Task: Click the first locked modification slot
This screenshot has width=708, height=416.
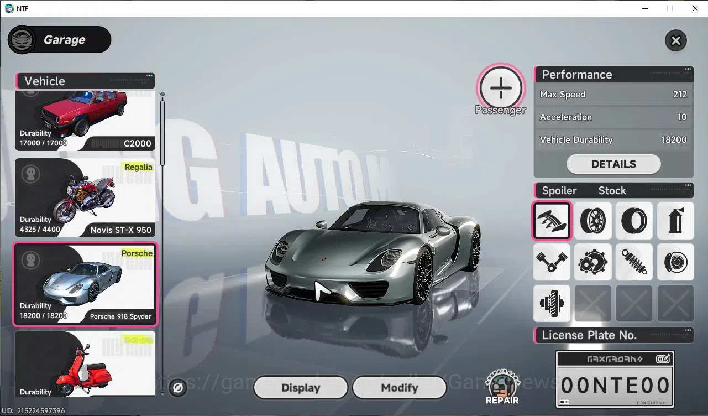Action: (x=593, y=303)
